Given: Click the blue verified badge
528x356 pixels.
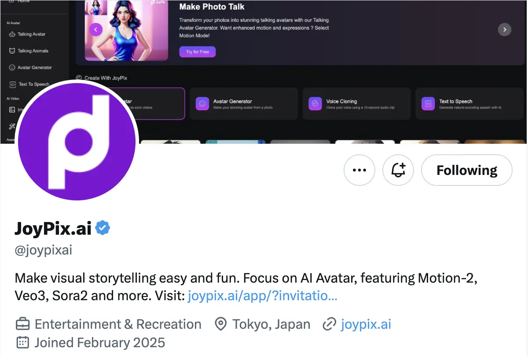Looking at the screenshot, I should (x=103, y=228).
